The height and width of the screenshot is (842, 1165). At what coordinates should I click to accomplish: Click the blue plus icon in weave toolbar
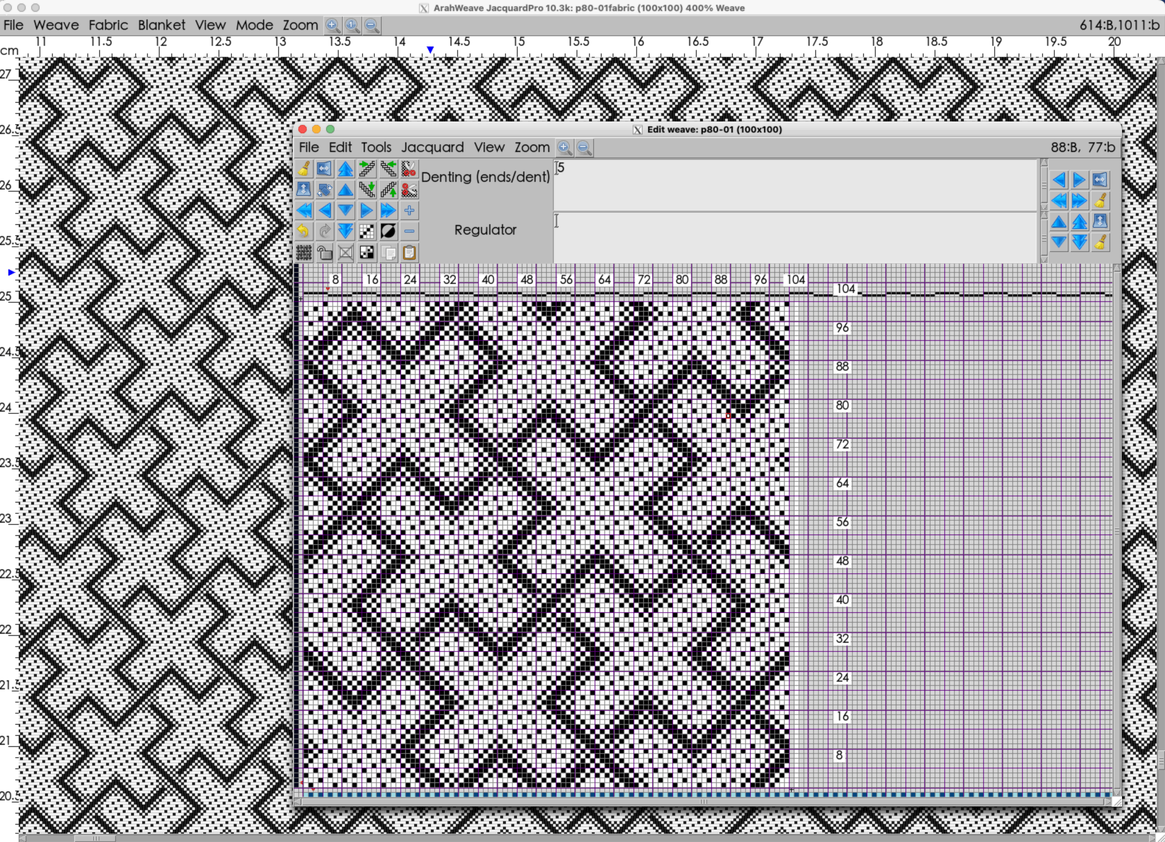pos(409,210)
